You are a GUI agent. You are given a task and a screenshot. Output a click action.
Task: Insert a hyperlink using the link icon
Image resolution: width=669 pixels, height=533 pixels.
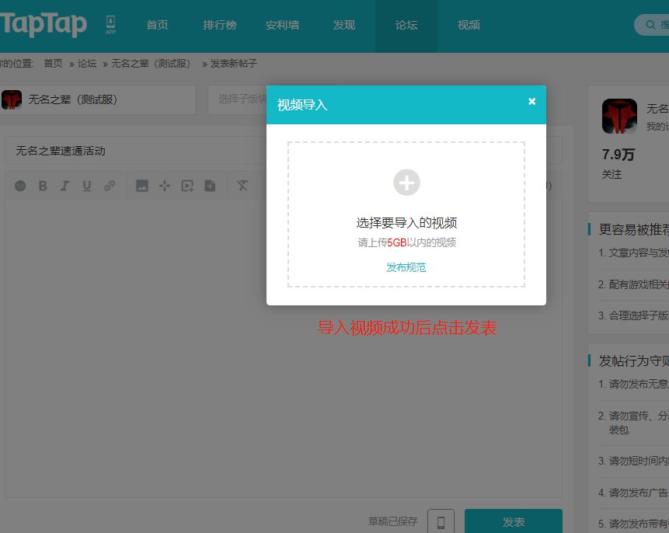[x=110, y=186]
